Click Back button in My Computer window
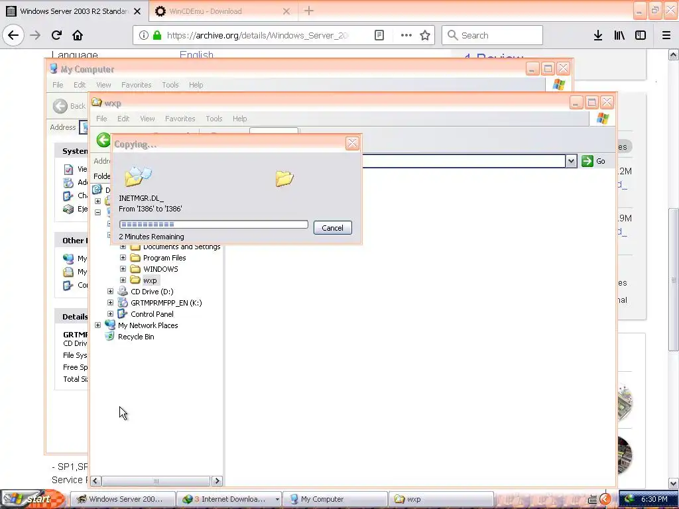679x509 pixels. (x=69, y=106)
